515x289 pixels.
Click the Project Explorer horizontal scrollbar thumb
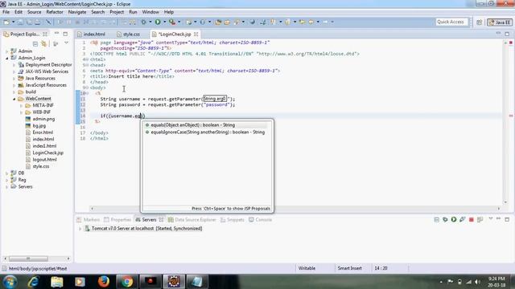(x=28, y=258)
